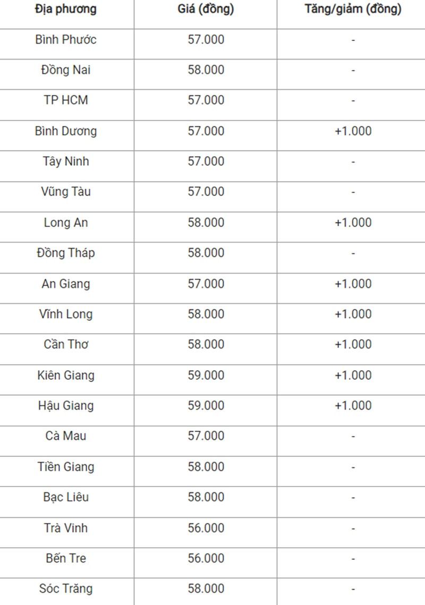Click the Cà Mau cell
This screenshot has height=605, width=425.
(66, 436)
